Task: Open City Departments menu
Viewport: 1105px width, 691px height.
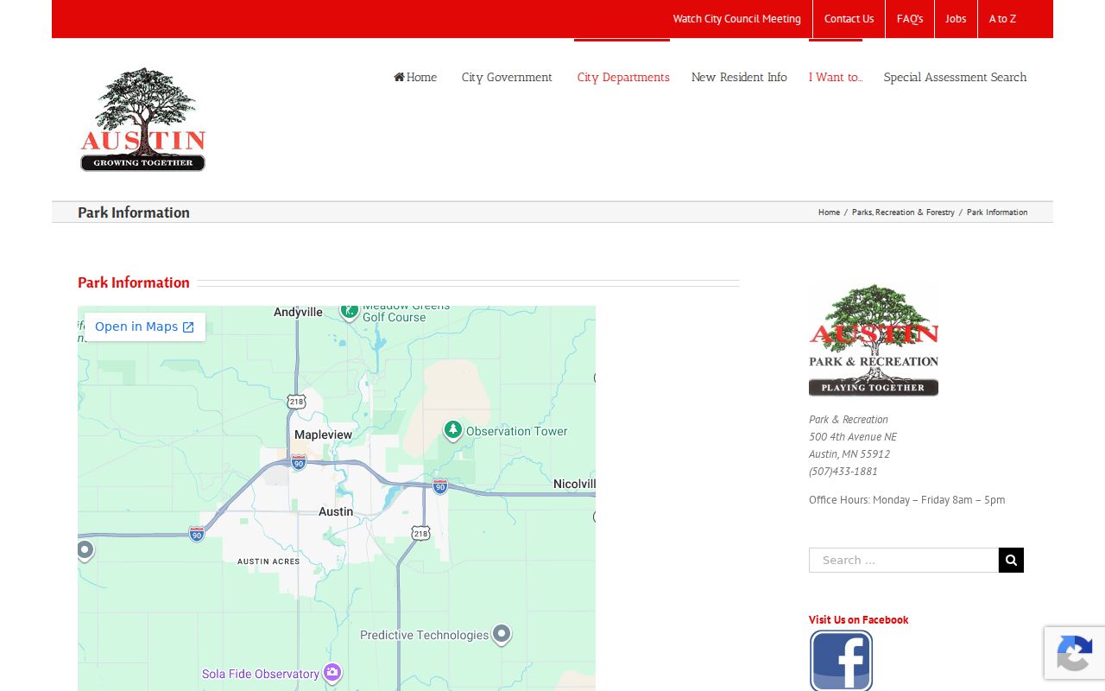Action: point(623,77)
